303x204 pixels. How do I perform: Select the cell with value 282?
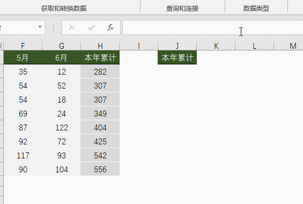[x=100, y=72]
